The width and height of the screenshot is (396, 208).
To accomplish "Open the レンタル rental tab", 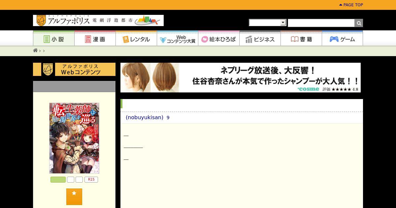I will point(136,39).
